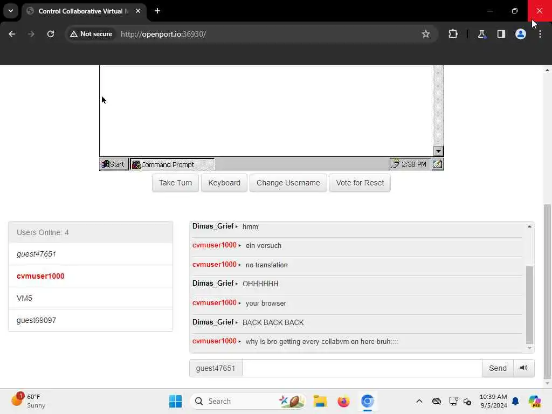Open the tab search dropdown arrow
This screenshot has height=414, width=552.
pos(11,11)
